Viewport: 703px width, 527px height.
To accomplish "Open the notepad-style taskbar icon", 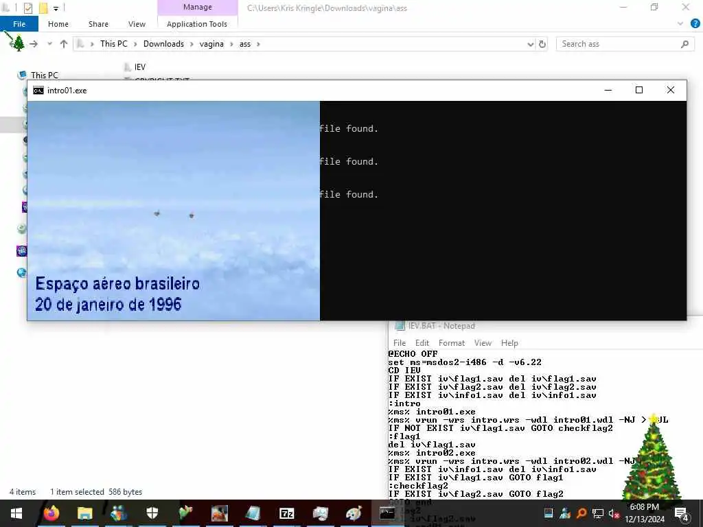I will click(x=253, y=513).
